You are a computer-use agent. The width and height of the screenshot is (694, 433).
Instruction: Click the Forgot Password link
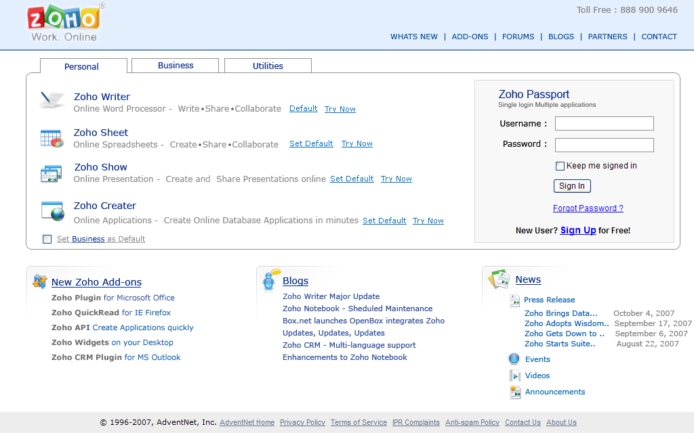(x=588, y=208)
